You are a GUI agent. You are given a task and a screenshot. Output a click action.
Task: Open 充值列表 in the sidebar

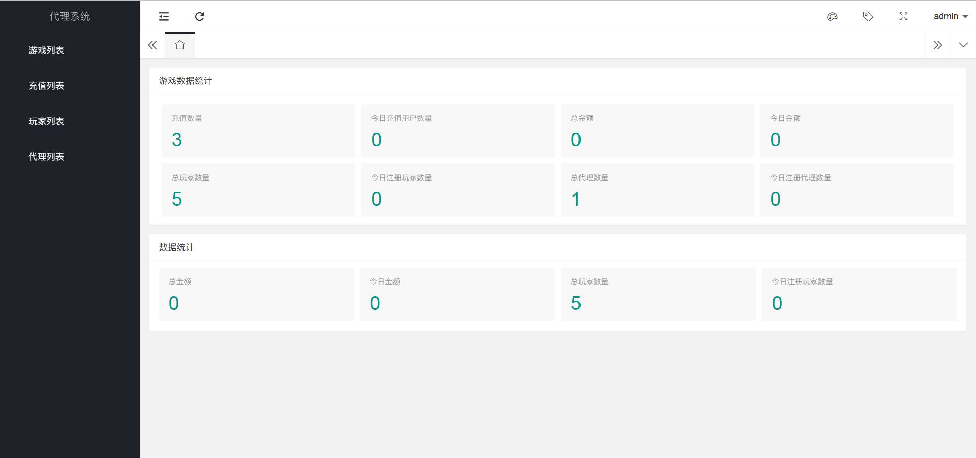pos(46,86)
